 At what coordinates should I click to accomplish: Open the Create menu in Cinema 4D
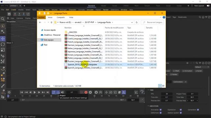(x=14, y=10)
